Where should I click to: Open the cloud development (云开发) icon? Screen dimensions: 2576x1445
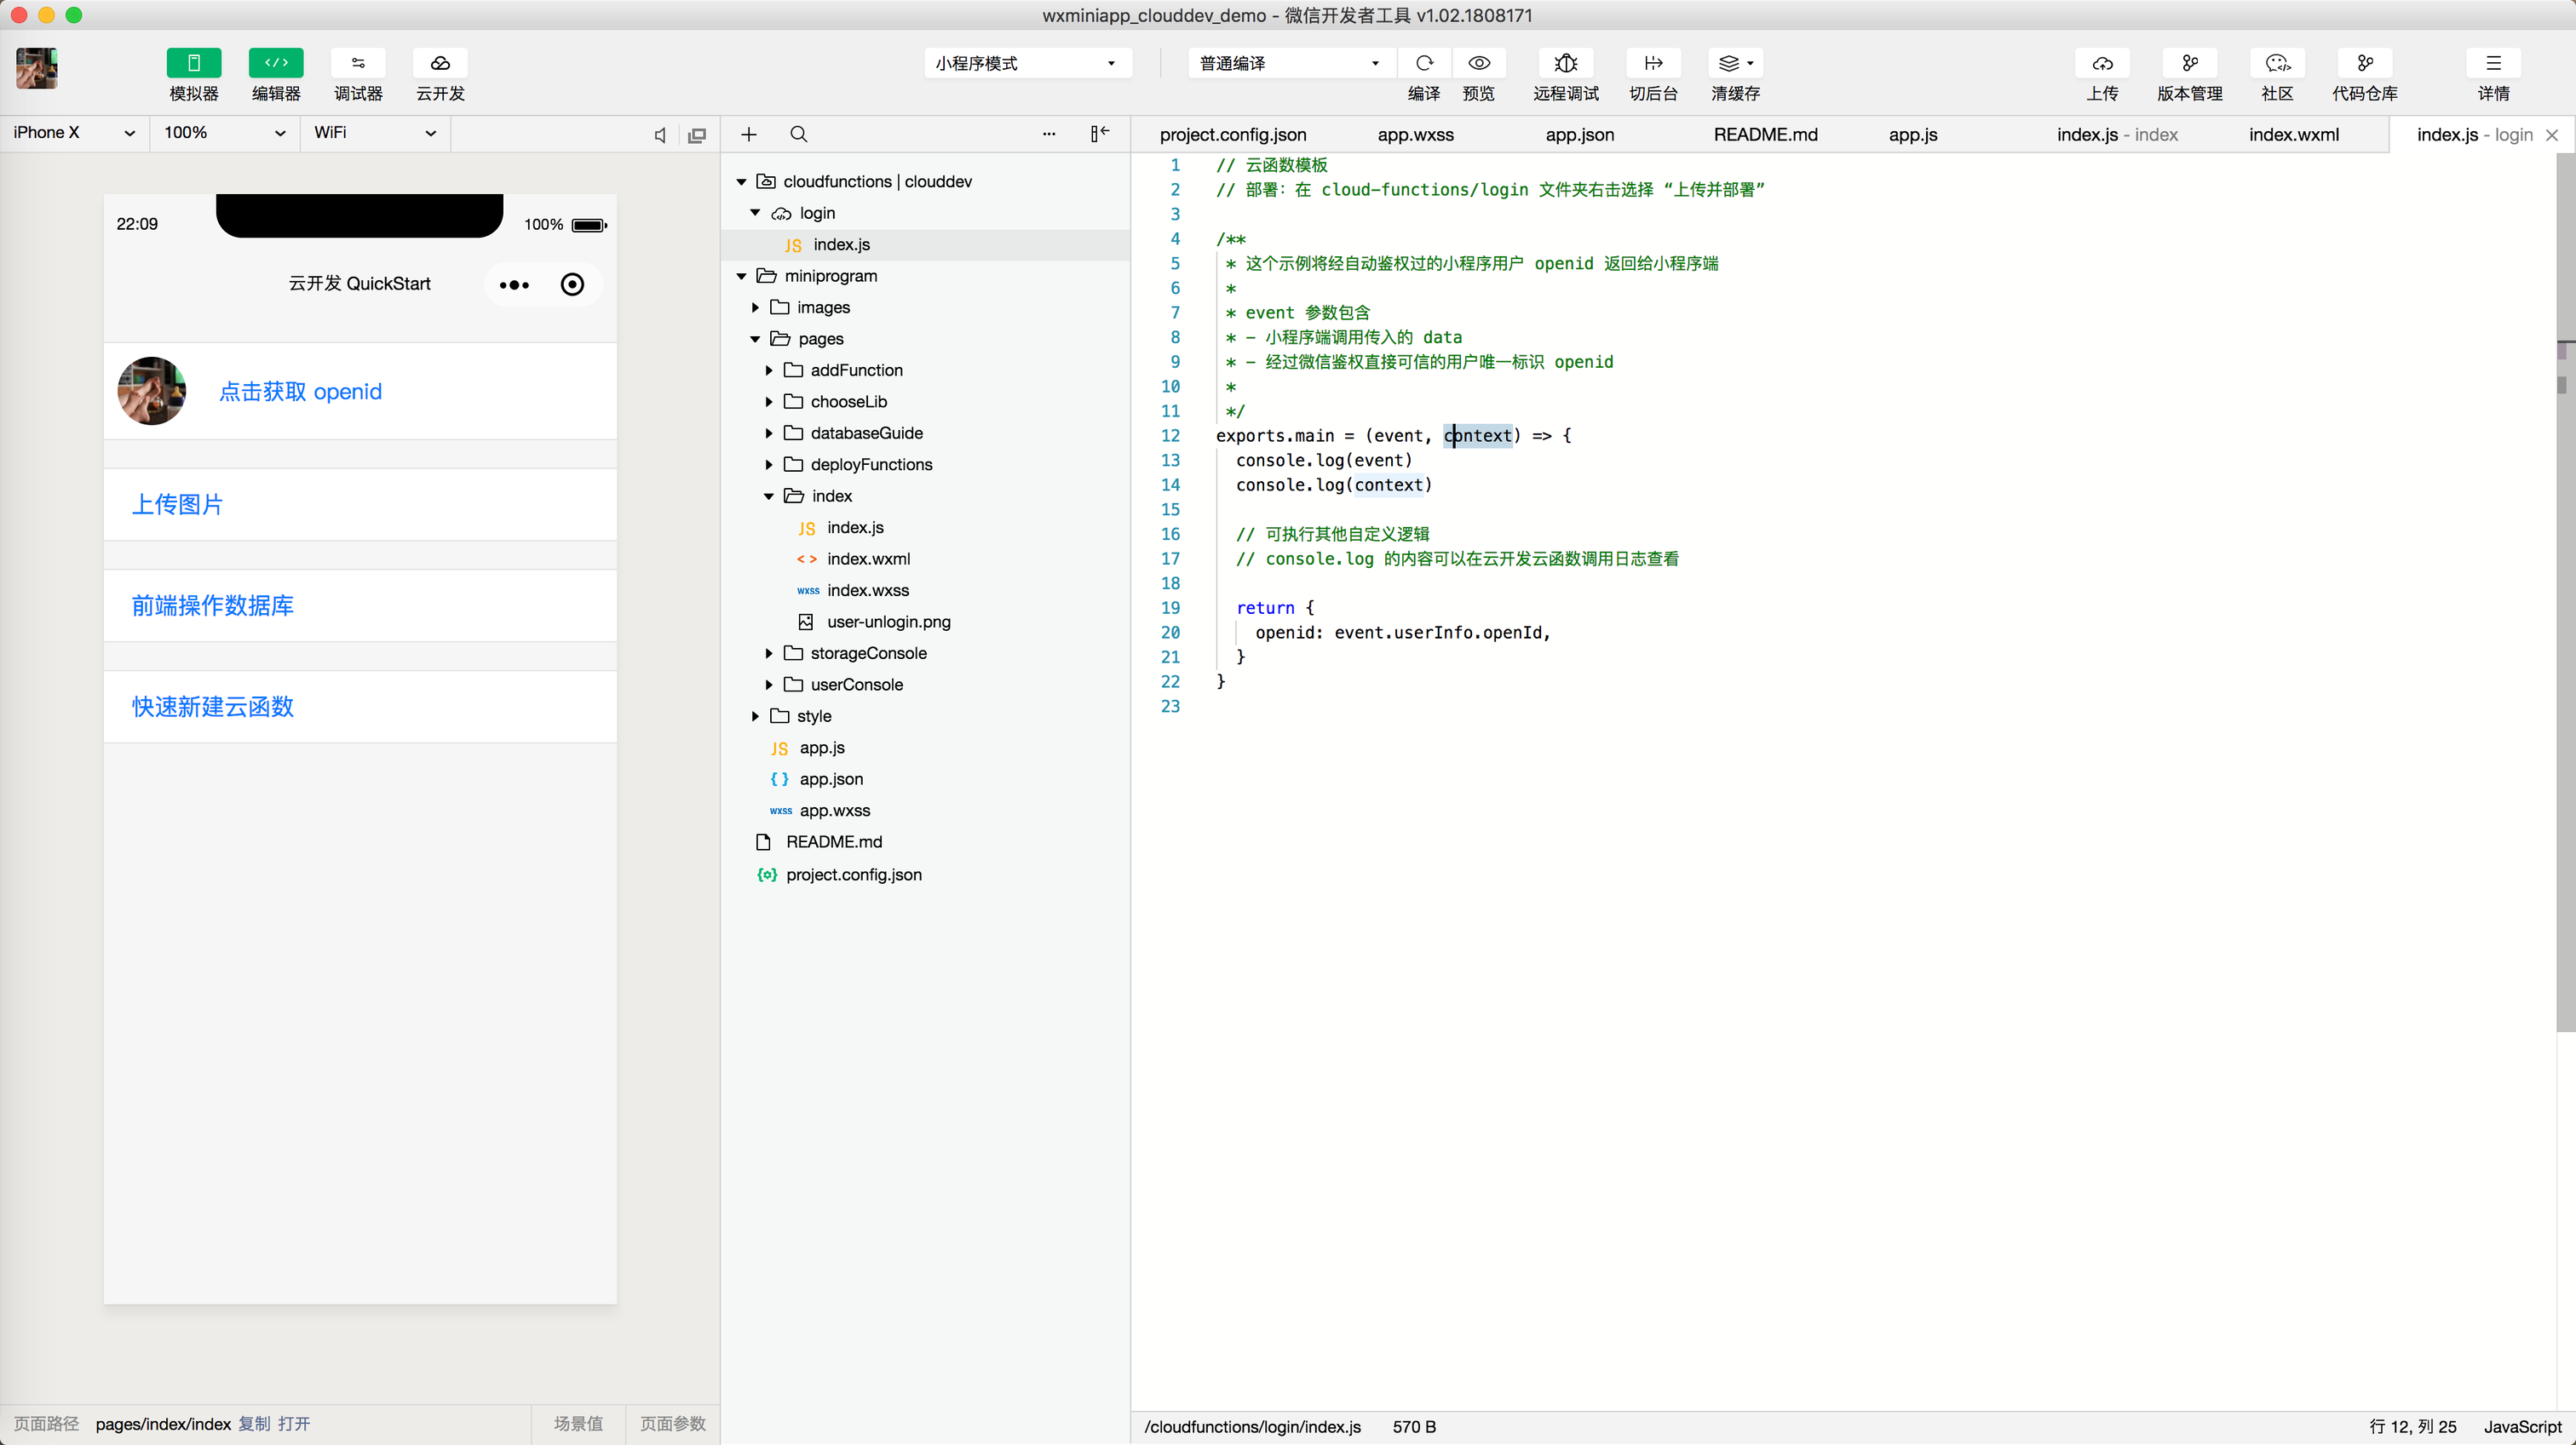coord(440,63)
